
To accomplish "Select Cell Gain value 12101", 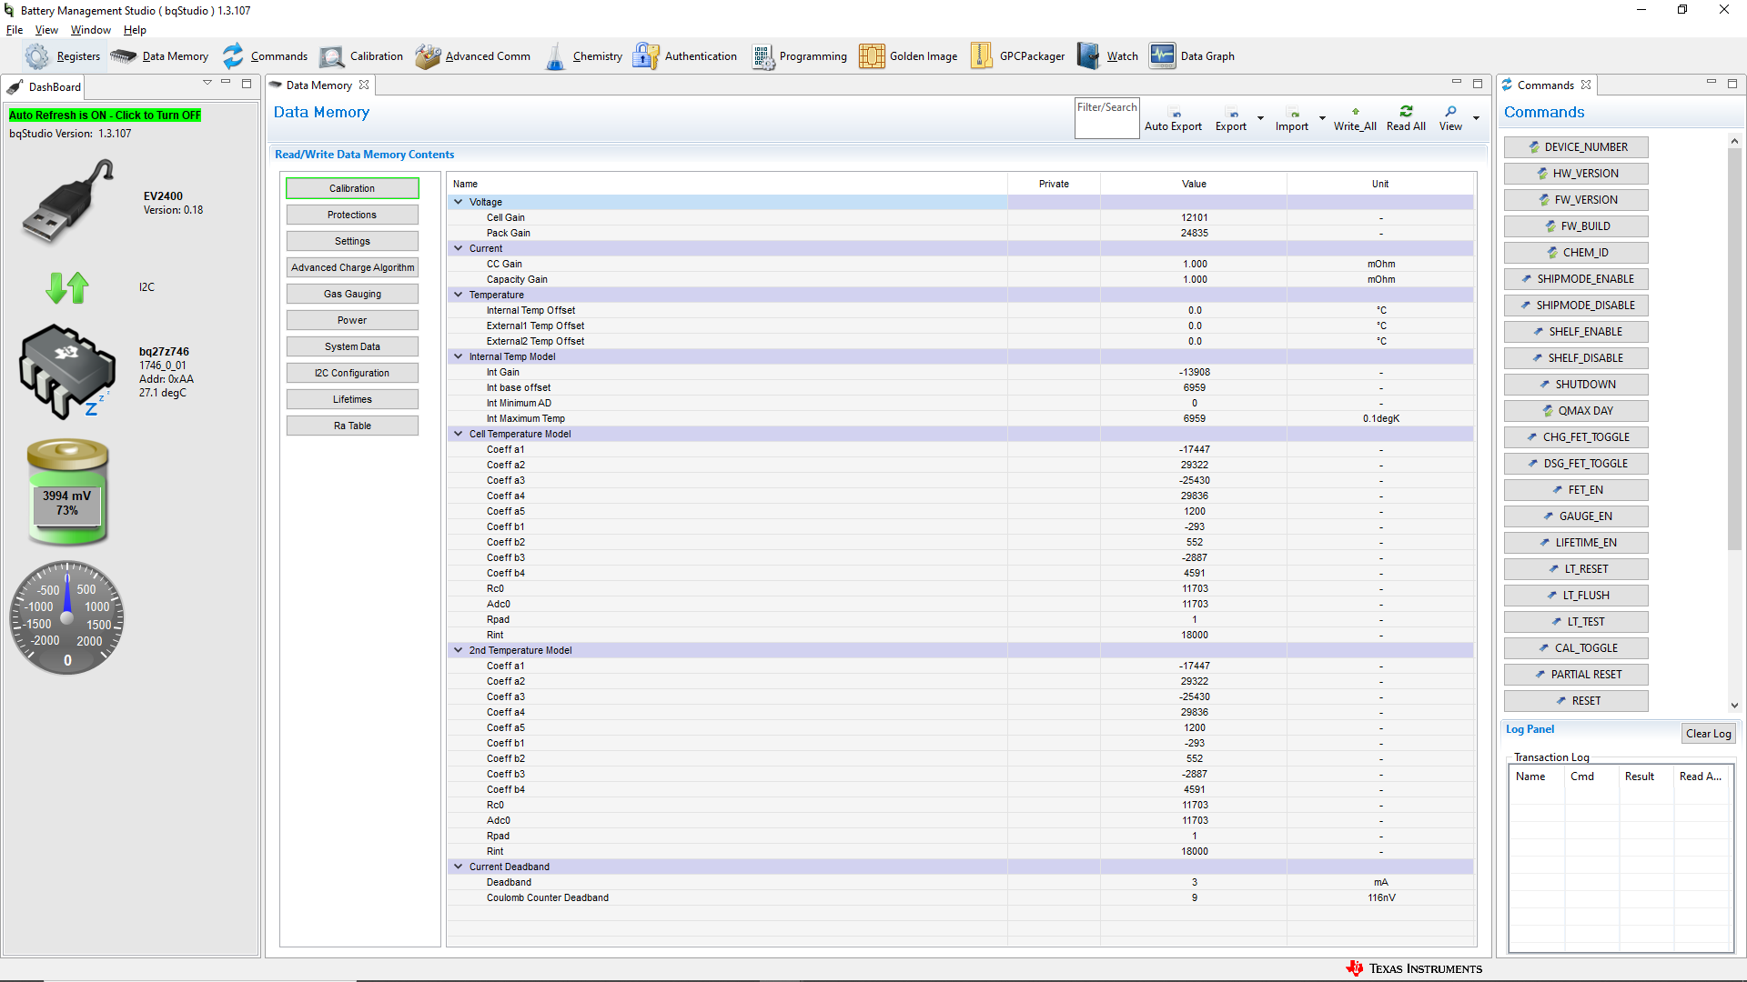I will (1194, 218).
